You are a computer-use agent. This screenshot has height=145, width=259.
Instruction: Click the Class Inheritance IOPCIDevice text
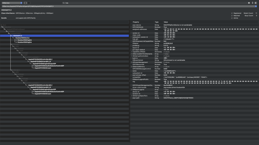tap(20, 13)
